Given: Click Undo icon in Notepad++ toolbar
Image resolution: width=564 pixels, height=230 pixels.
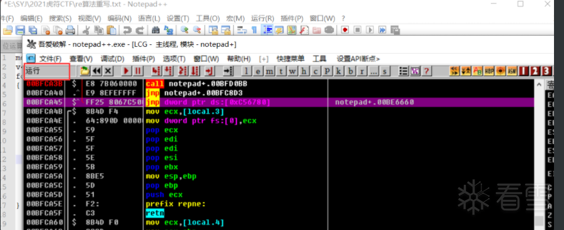Looking at the screenshot, I should (127, 30).
